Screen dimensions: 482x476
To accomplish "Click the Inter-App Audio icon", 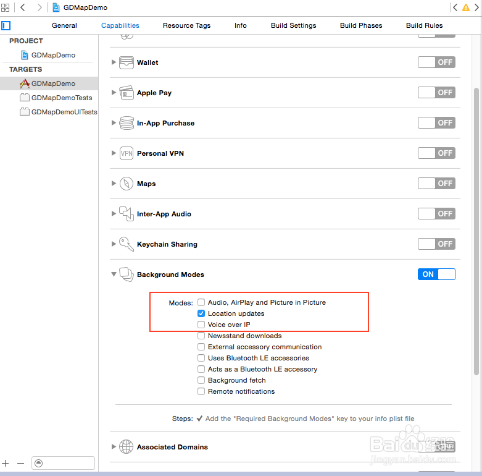I will tap(127, 214).
